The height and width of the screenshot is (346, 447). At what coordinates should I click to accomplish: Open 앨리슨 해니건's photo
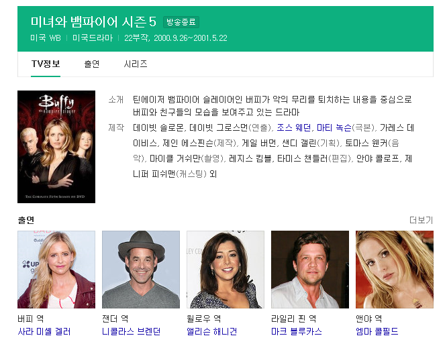[226, 270]
